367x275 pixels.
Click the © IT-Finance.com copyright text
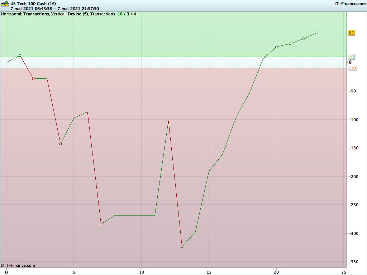click(18, 265)
